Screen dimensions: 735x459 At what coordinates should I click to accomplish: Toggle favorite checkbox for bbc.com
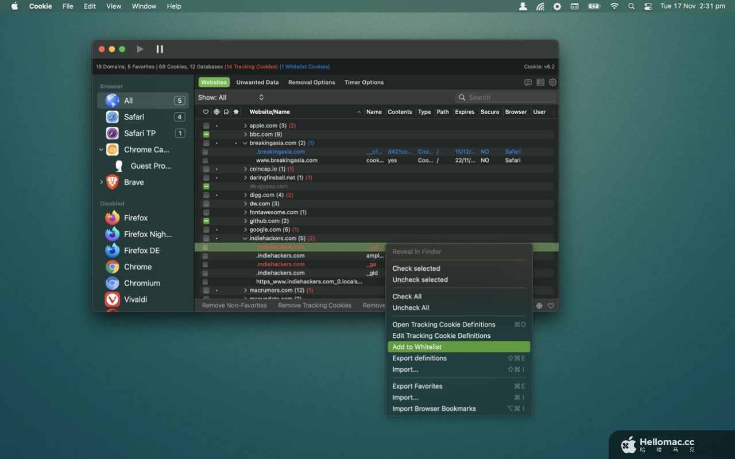[x=206, y=134]
